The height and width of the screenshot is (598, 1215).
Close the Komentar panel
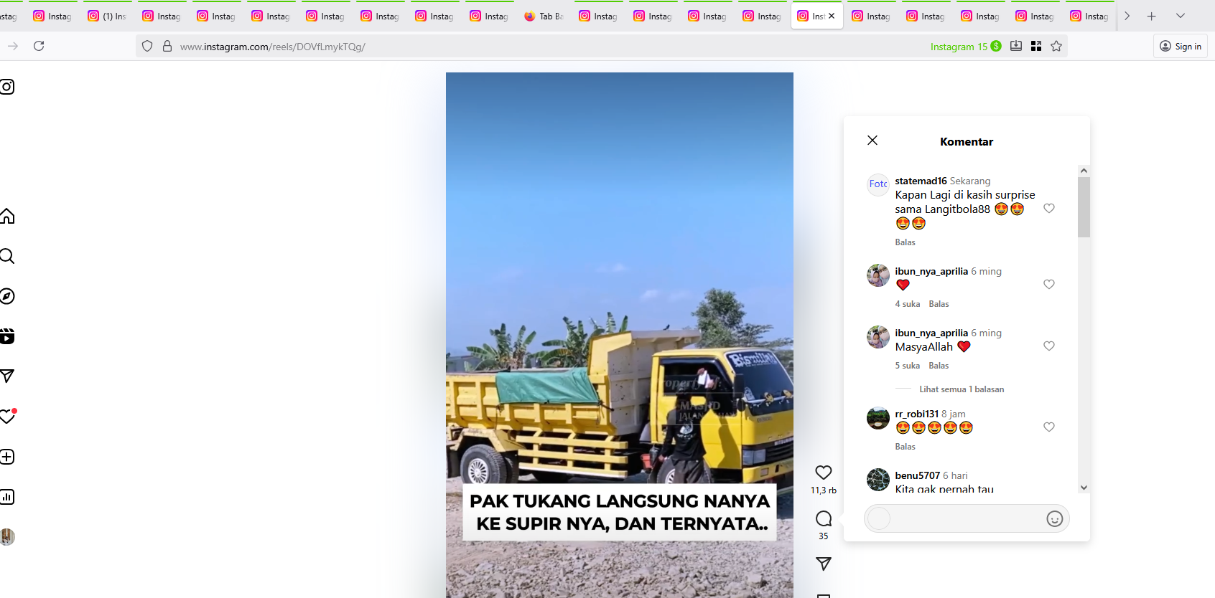coord(872,141)
